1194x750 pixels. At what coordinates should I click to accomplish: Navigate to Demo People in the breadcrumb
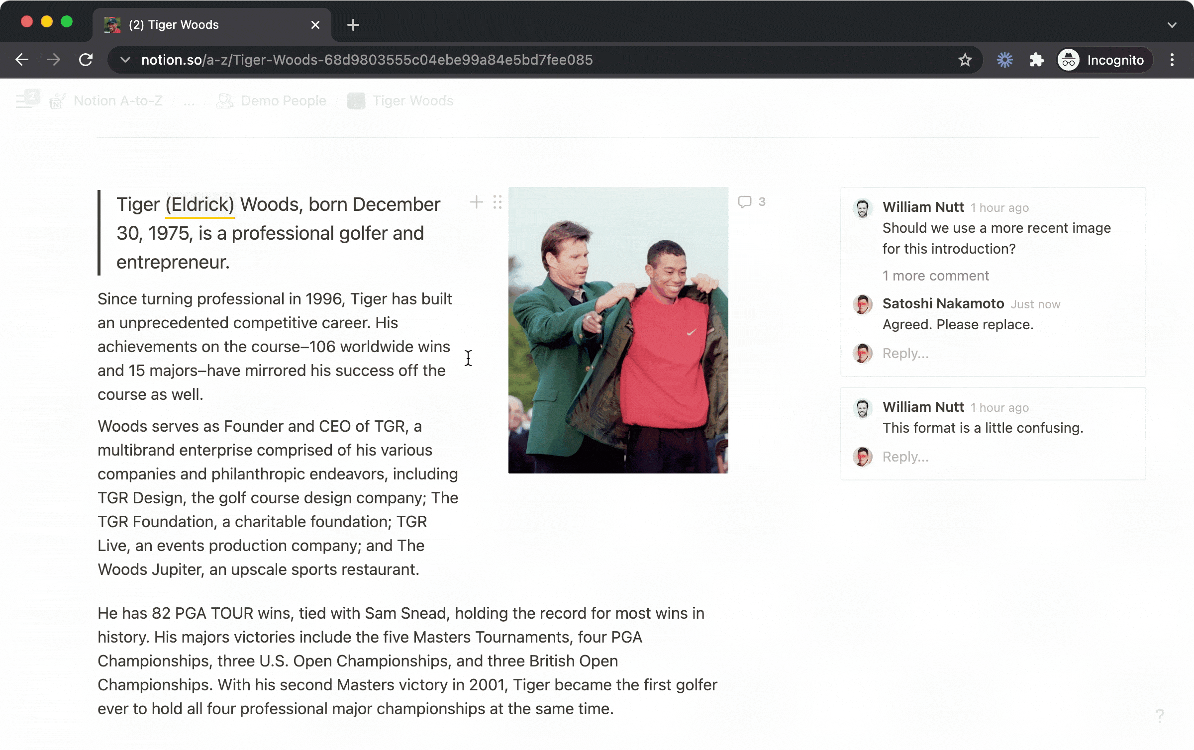(x=283, y=100)
